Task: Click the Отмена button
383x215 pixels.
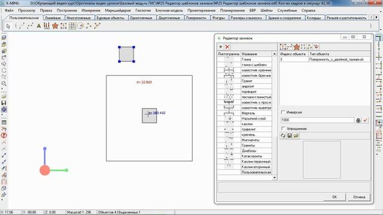Action: [x=359, y=197]
